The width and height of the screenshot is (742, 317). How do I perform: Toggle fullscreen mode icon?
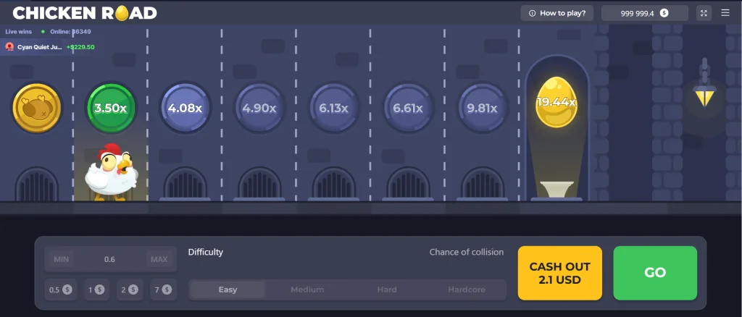[x=704, y=13]
